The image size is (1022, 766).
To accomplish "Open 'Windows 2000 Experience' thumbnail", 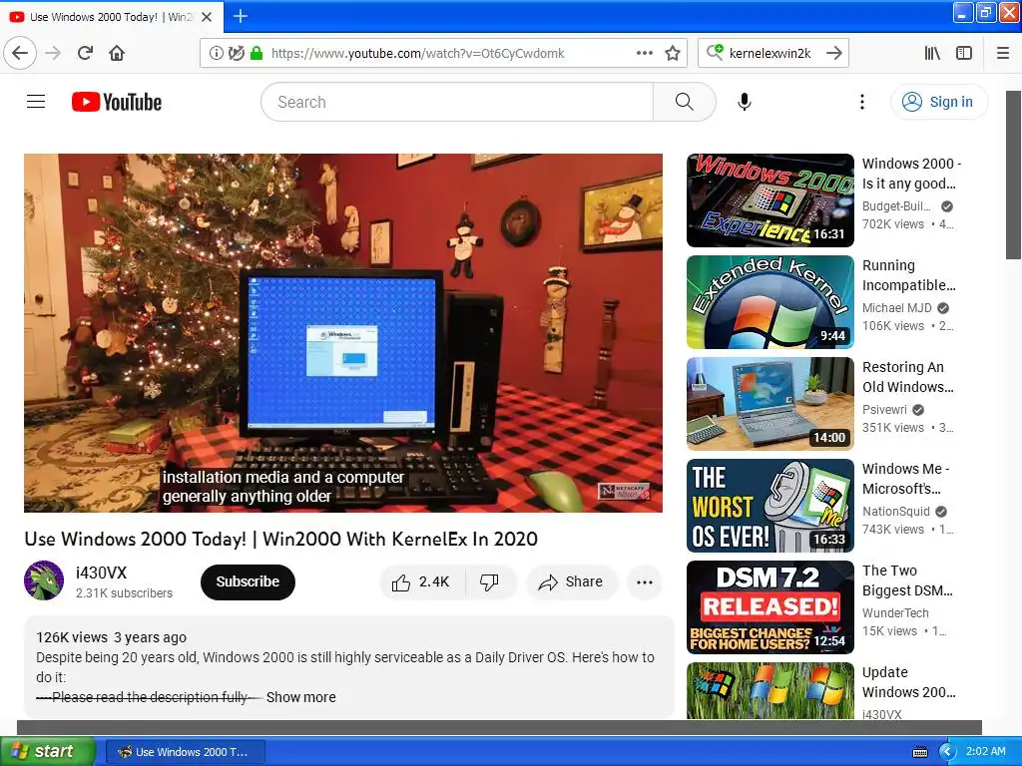I will coord(770,199).
